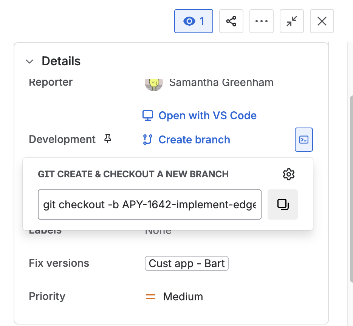The height and width of the screenshot is (326, 353).
Task: Pin the Development field
Action: point(108,139)
